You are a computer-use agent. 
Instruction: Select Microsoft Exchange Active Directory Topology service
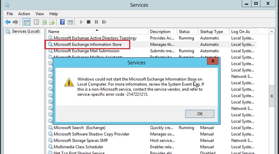95,38
